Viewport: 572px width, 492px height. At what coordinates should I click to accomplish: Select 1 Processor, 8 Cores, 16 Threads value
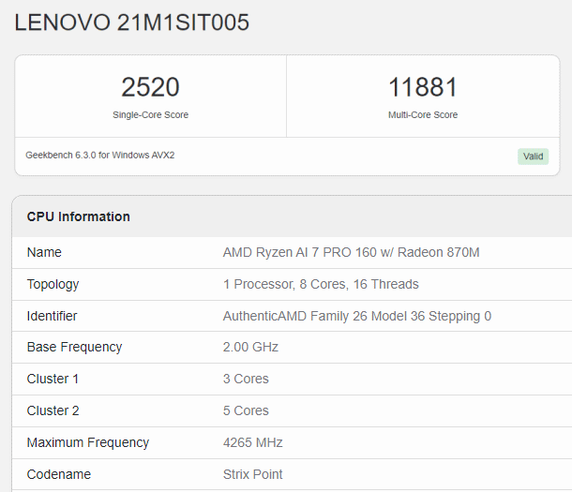(x=321, y=284)
